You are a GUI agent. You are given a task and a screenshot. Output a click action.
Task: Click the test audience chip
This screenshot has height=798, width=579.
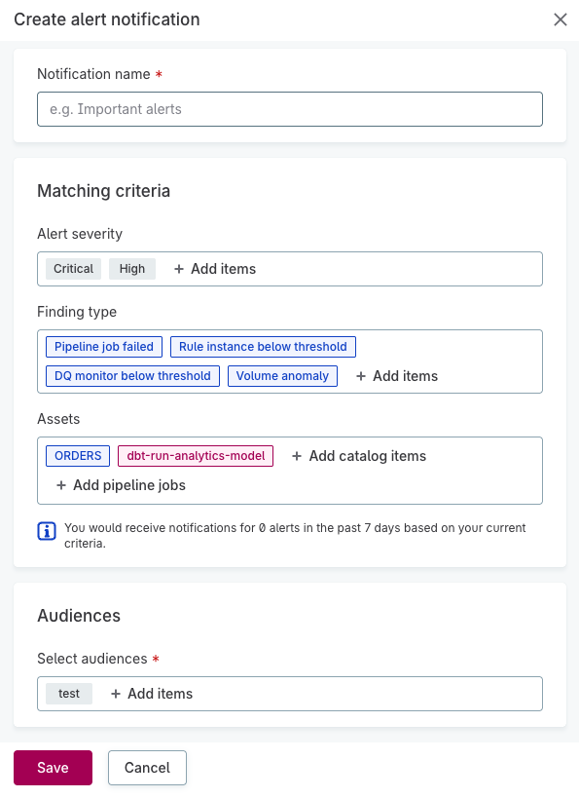coord(68,693)
